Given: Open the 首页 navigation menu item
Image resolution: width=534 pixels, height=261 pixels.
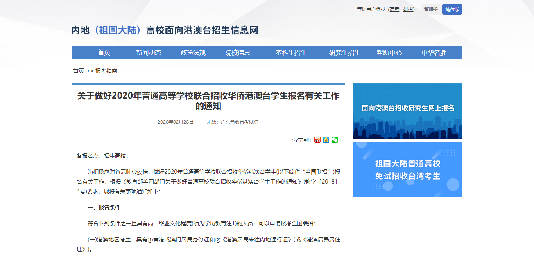Looking at the screenshot, I should point(104,52).
